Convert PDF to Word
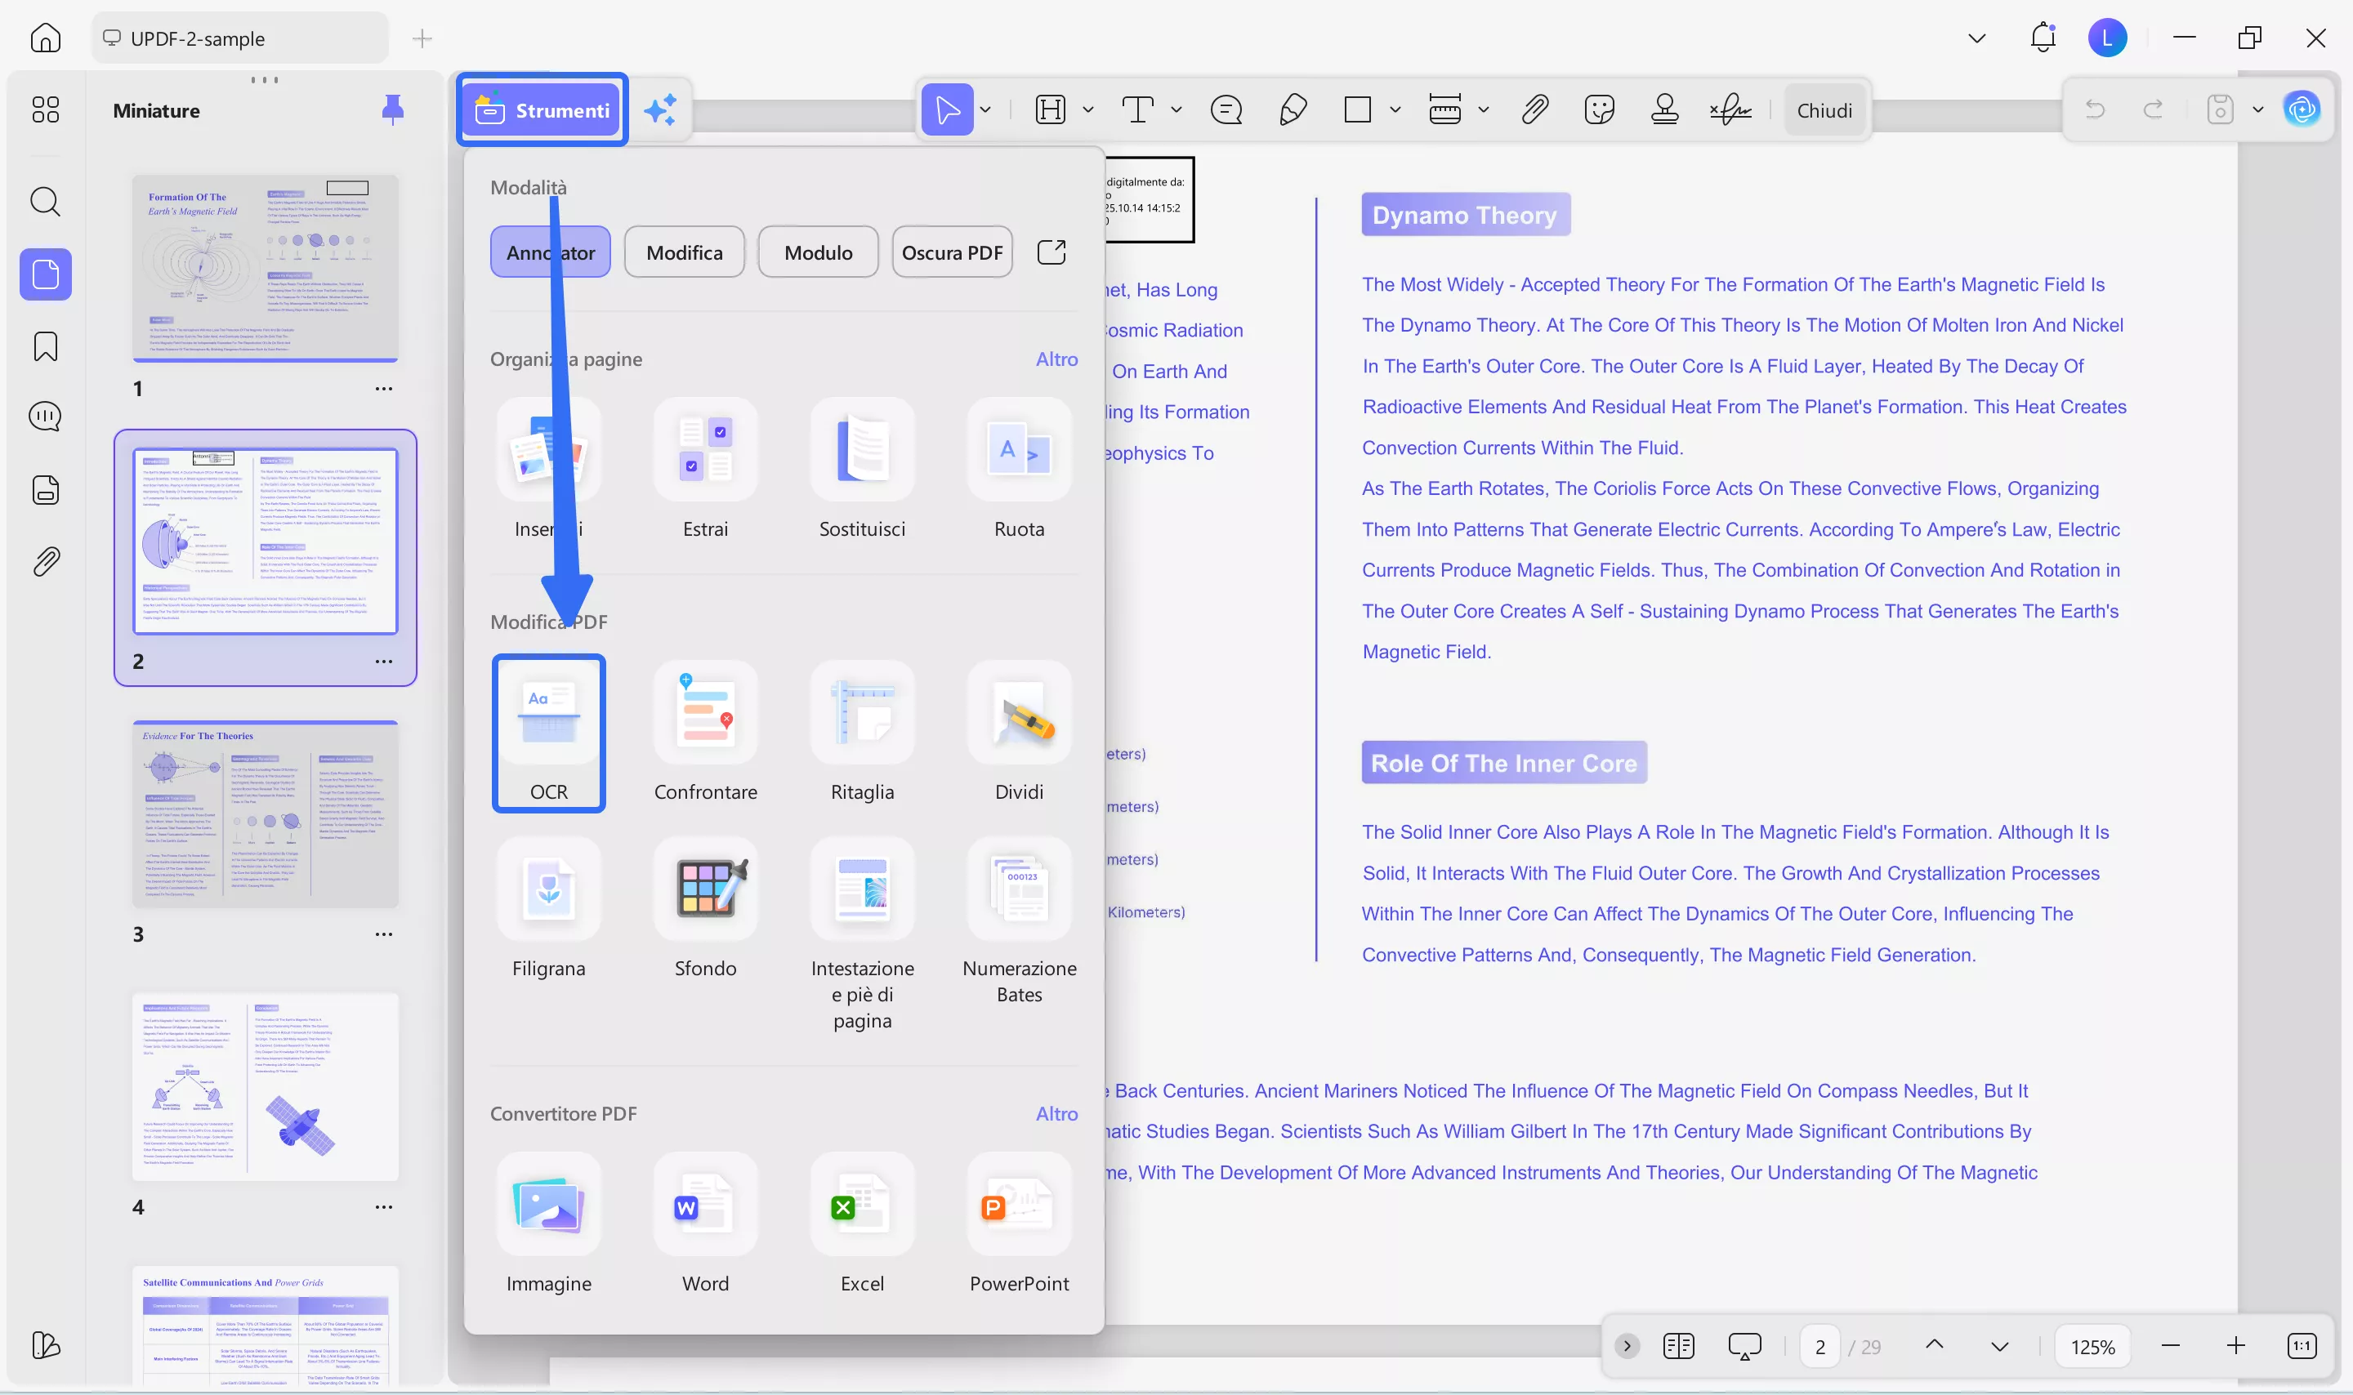This screenshot has width=2353, height=1395. tap(705, 1204)
